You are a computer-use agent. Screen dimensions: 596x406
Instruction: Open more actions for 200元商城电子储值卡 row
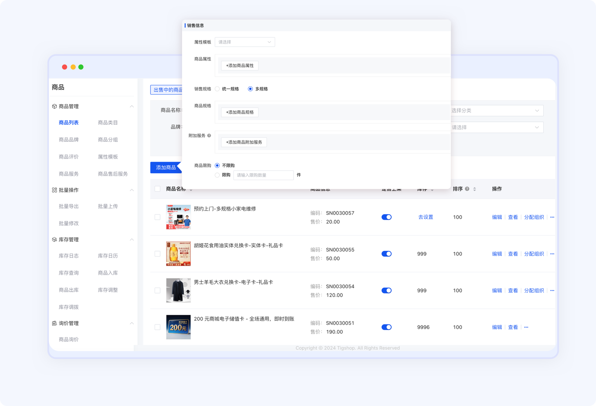[x=526, y=327]
